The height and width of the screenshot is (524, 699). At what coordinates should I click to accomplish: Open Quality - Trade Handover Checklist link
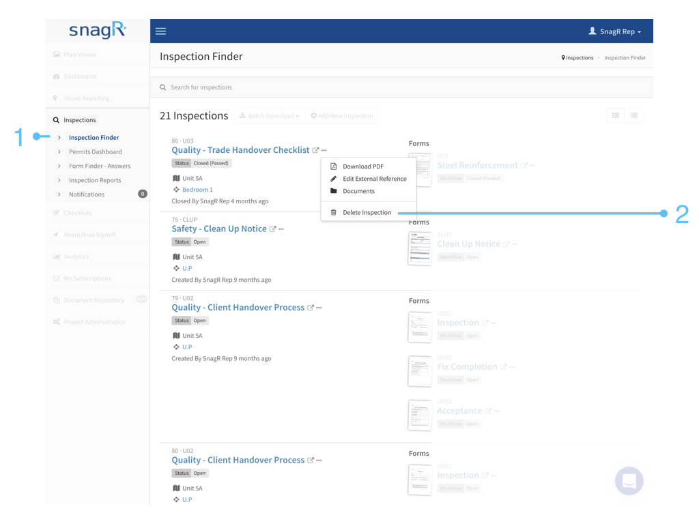(240, 149)
